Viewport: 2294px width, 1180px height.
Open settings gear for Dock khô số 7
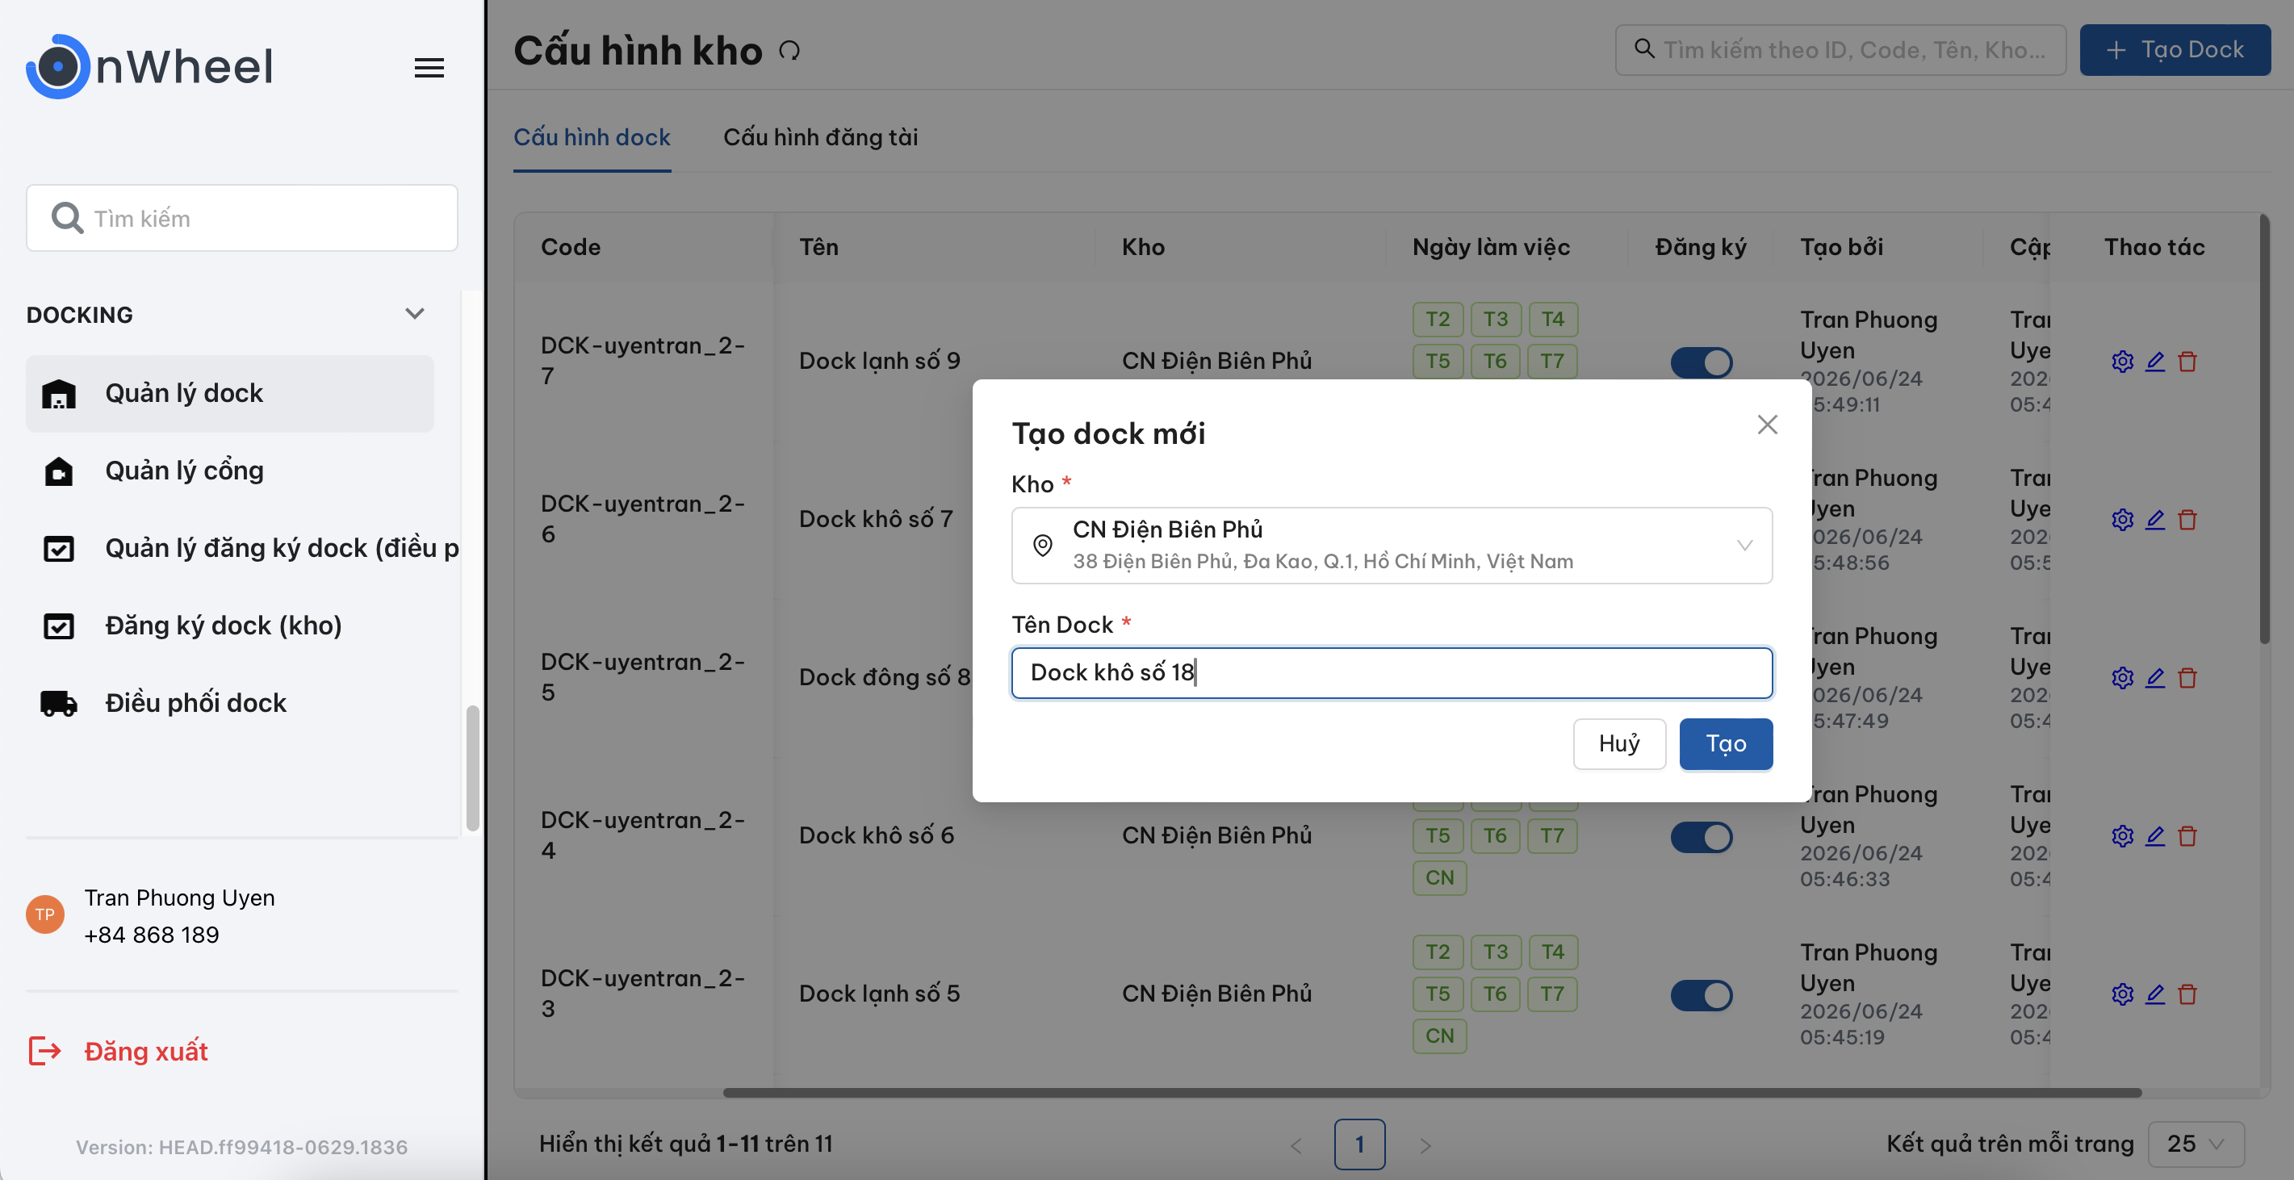tap(2122, 520)
